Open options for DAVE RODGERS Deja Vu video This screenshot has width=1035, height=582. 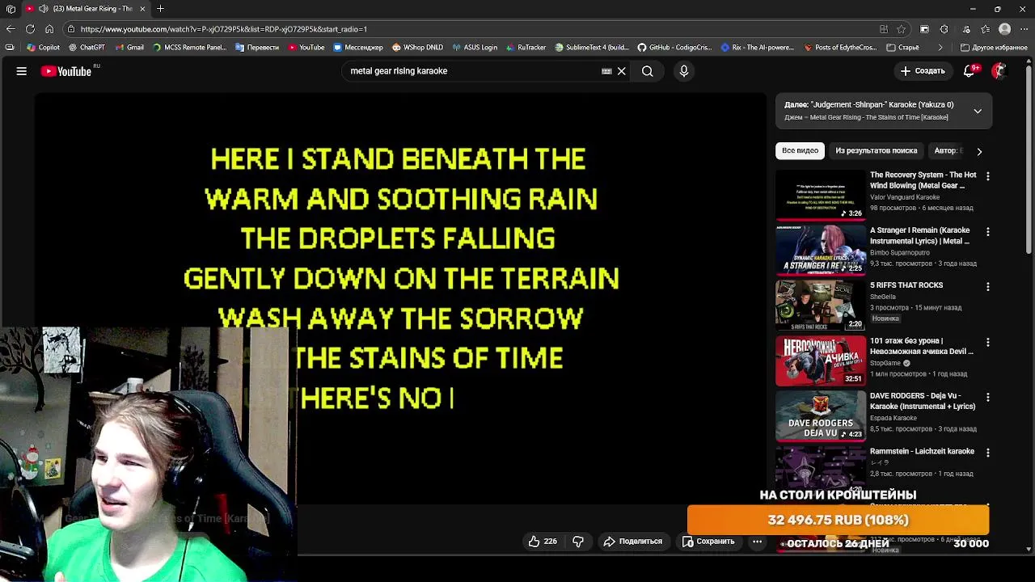click(987, 398)
